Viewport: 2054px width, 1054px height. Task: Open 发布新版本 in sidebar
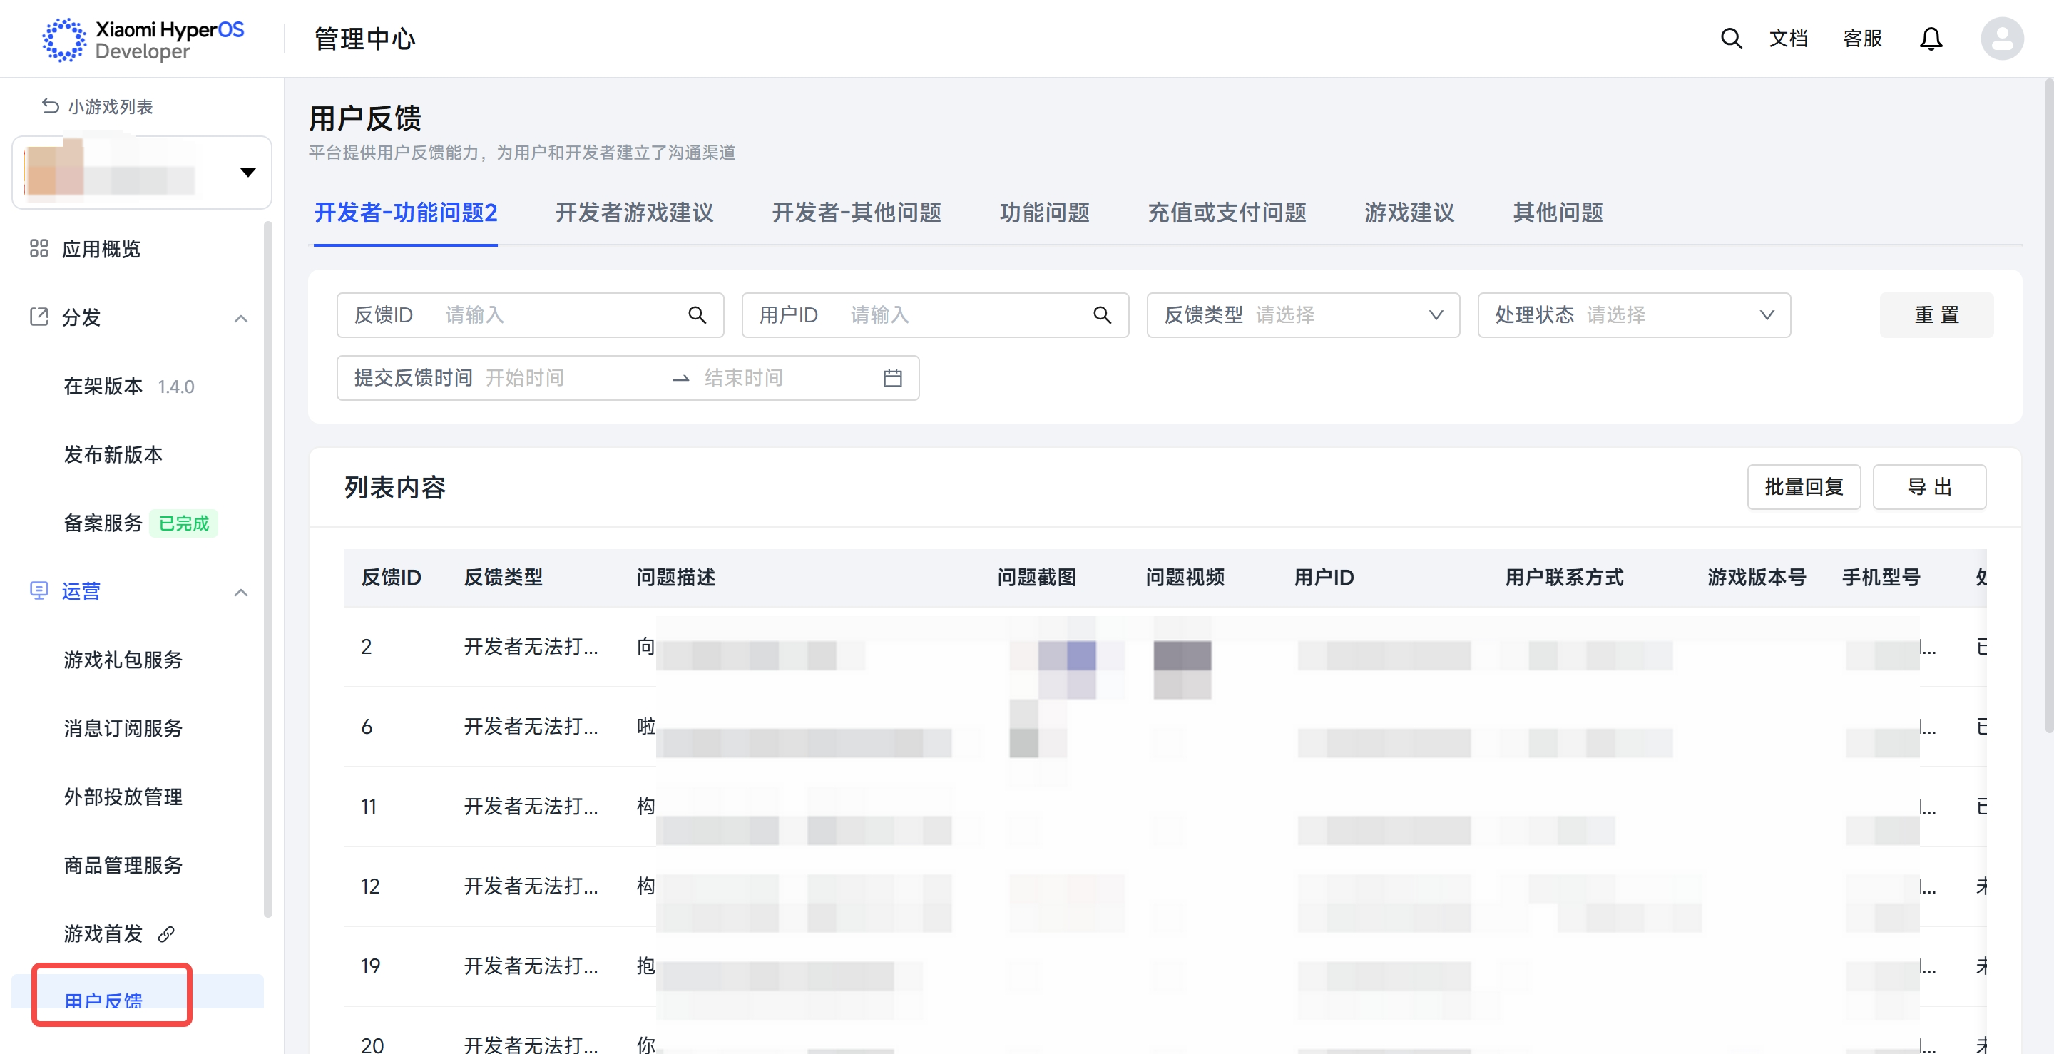[113, 454]
